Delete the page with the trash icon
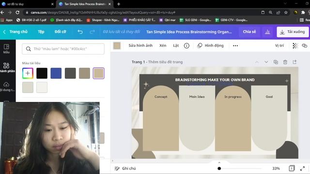310x174 pixels. (285, 62)
